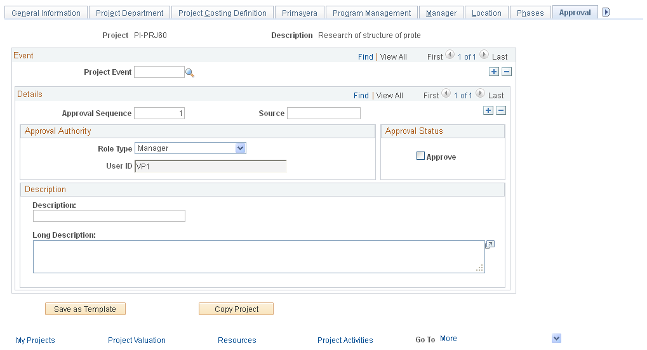Image resolution: width=647 pixels, height=350 pixels.
Task: Show next row in Details section
Action: 480,93
